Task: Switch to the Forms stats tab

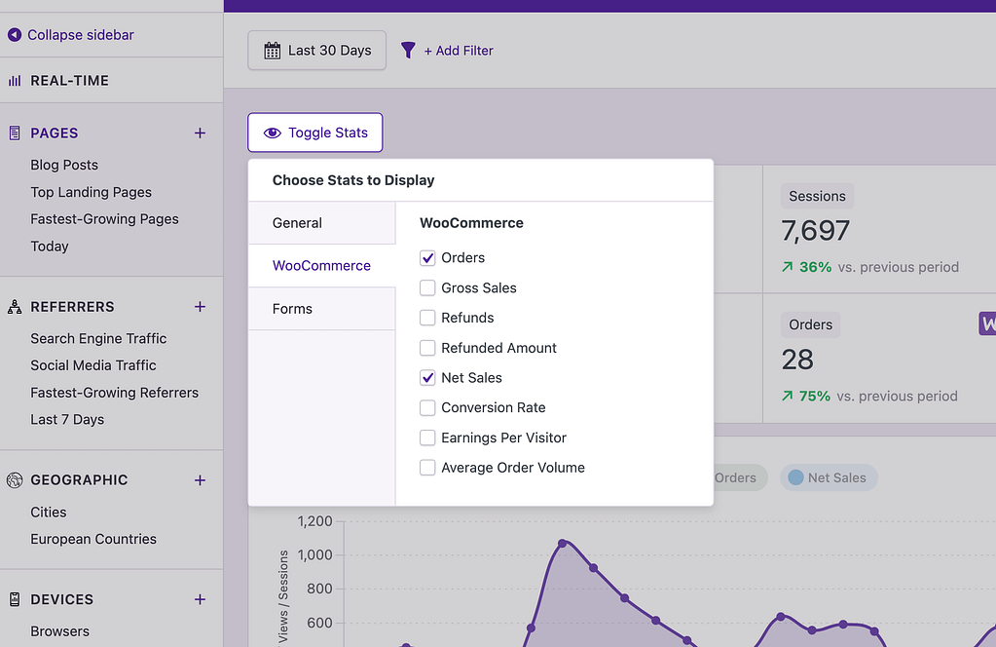Action: (291, 308)
